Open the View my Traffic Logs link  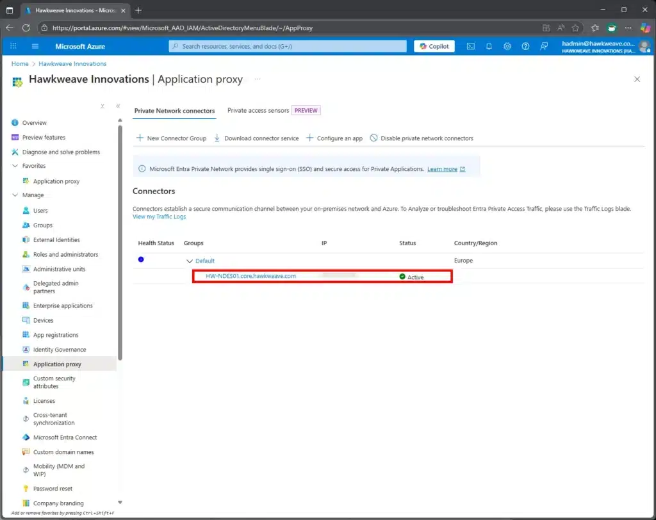pyautogui.click(x=159, y=217)
